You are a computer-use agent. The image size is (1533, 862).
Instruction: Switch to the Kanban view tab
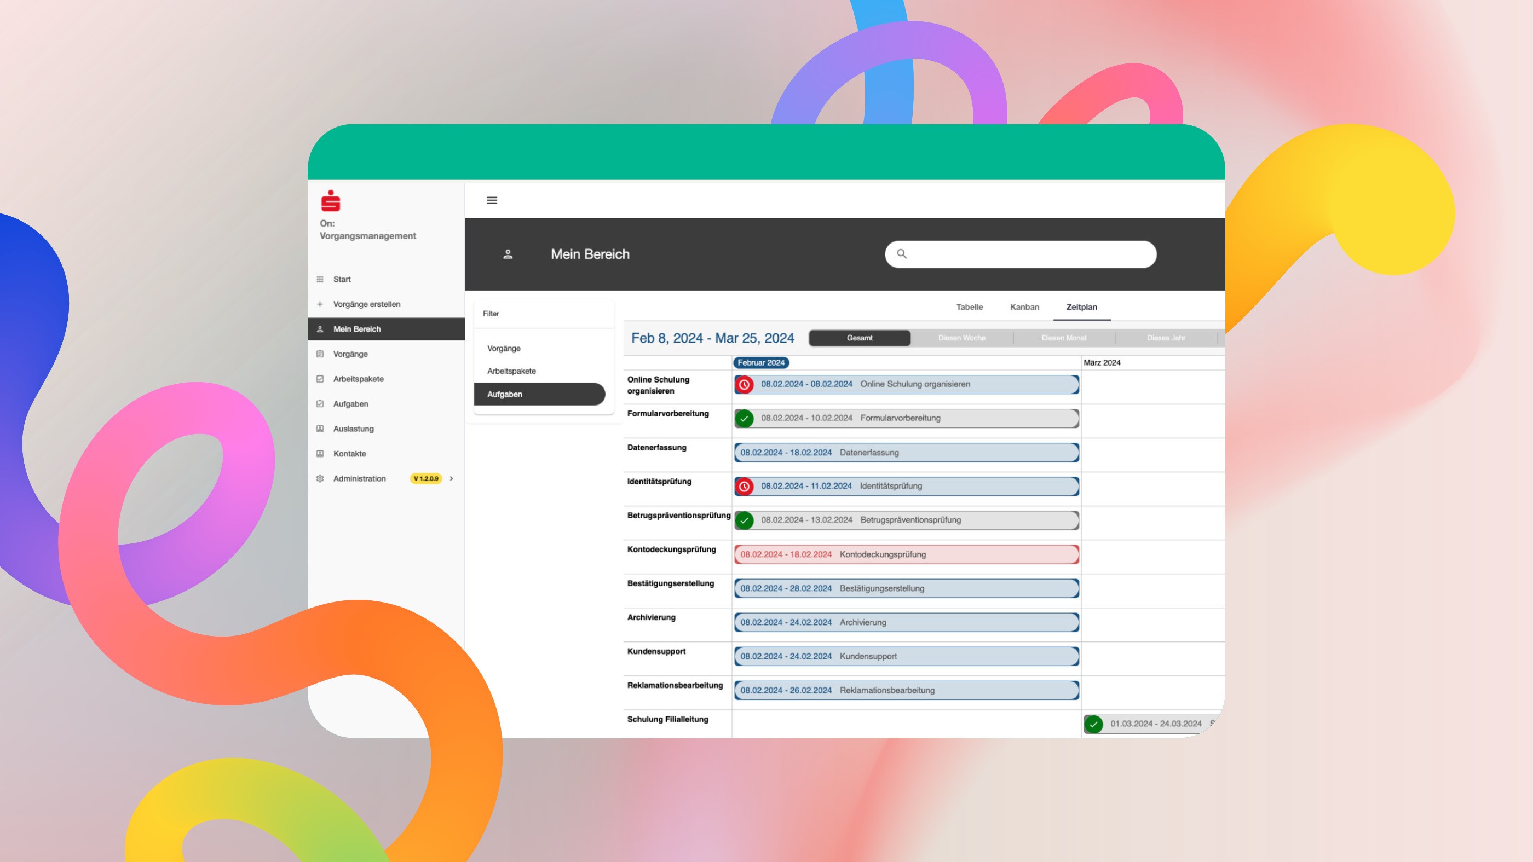click(1024, 307)
